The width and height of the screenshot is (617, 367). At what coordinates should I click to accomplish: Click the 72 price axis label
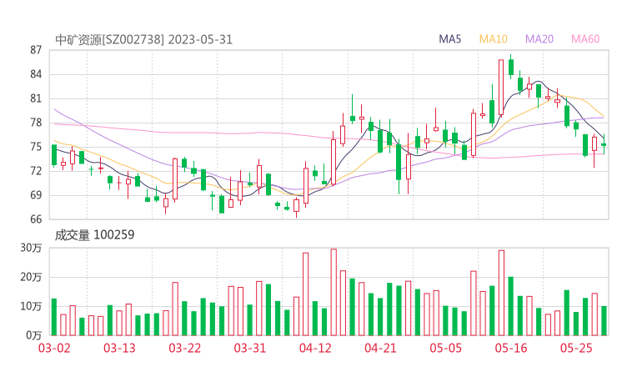point(36,171)
